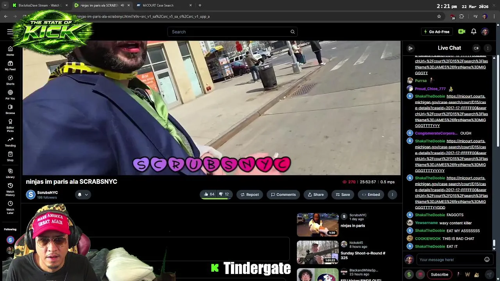This screenshot has height=281, width=500.
Task: Expand the notification options chevron
Action: pyautogui.click(x=86, y=194)
